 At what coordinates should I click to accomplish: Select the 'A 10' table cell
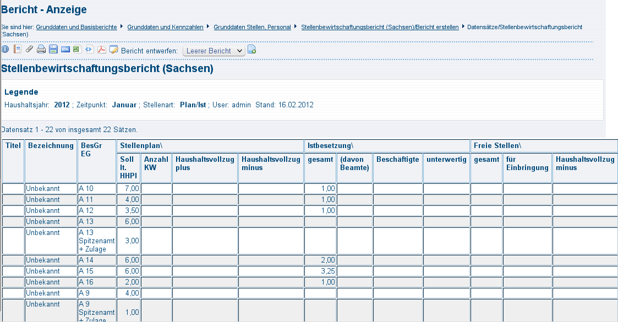pos(96,189)
